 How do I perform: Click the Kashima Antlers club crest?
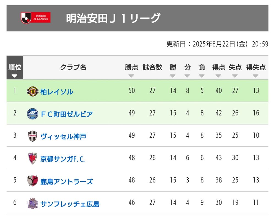(x=32, y=181)
